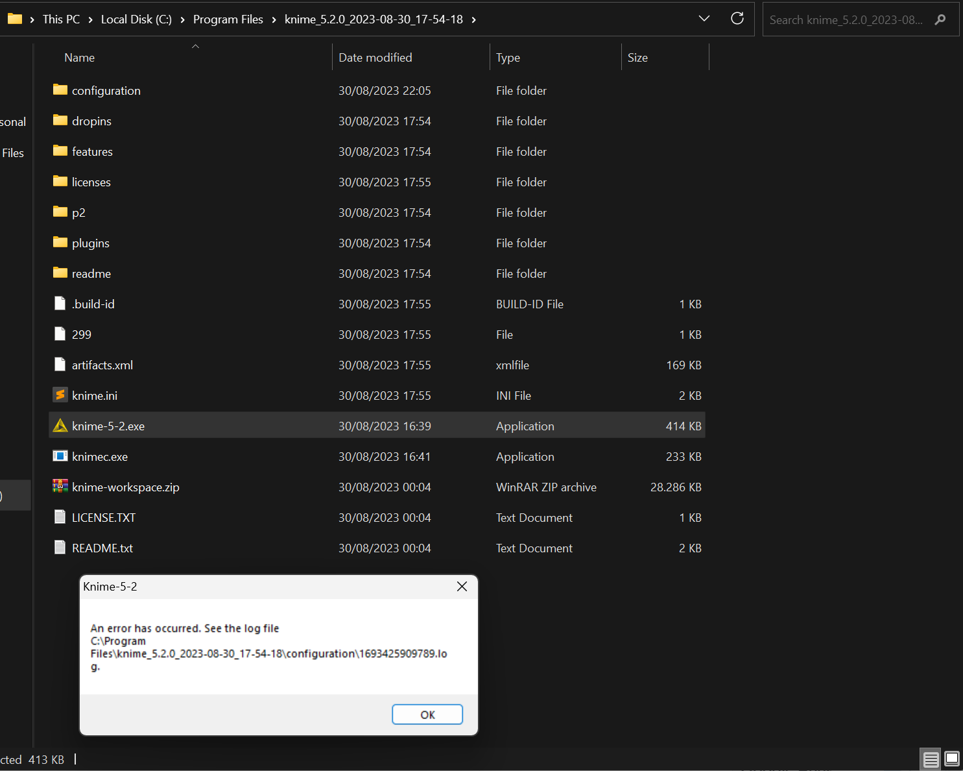Select the features folder name
This screenshot has width=963, height=771.
(x=93, y=152)
